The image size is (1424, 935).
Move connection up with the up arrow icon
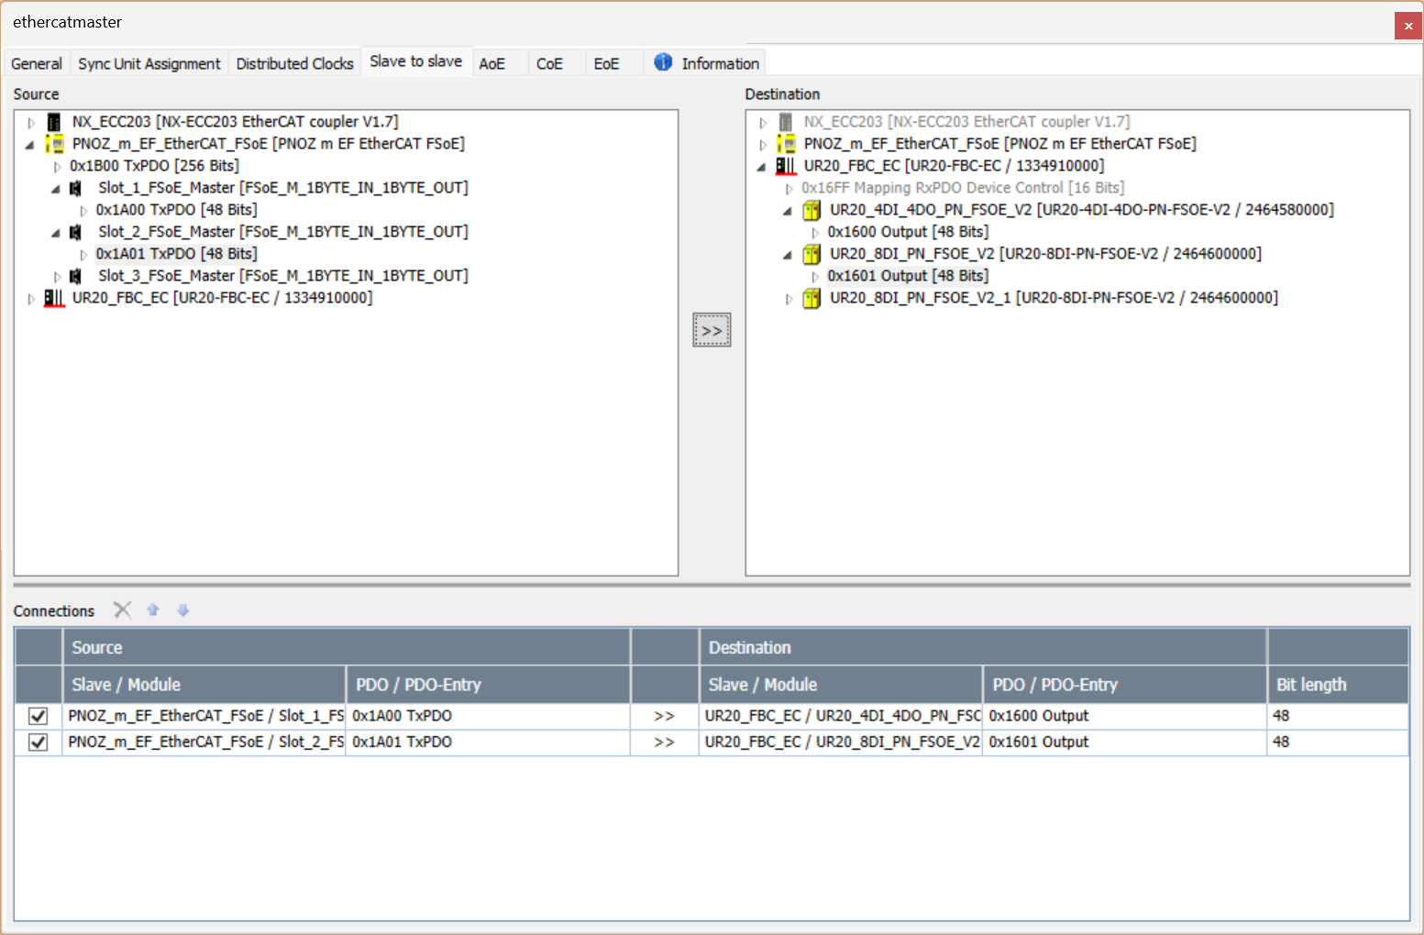pyautogui.click(x=153, y=610)
